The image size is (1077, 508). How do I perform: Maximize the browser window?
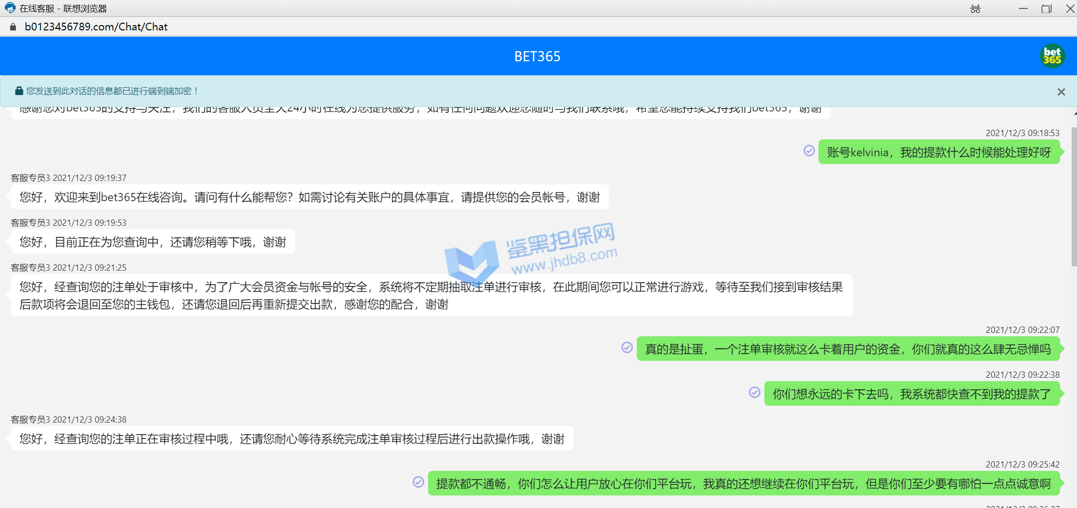1046,9
